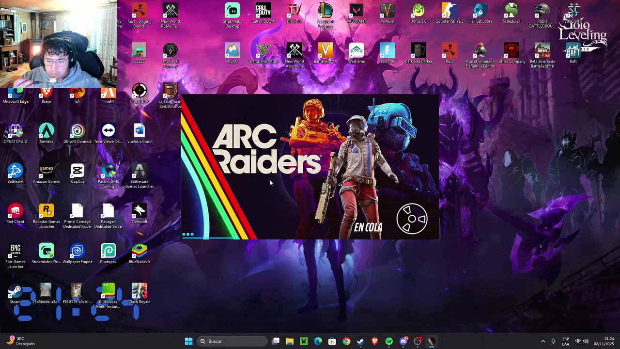The width and height of the screenshot is (620, 349).
Task: Open the Ubisoft Connect icon
Action: click(77, 133)
